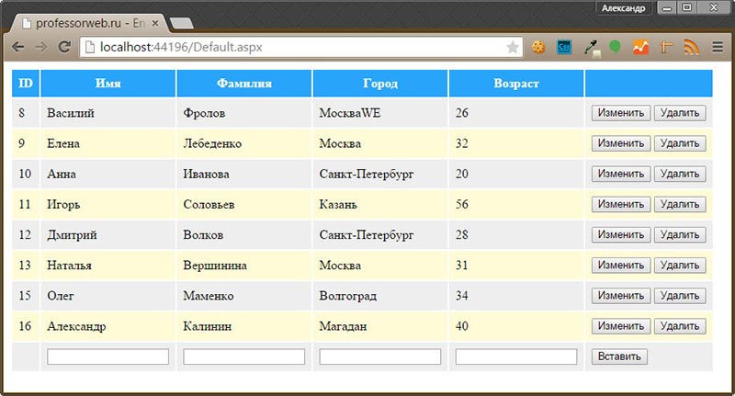Screen dimensions: 735x396
Task: Click the name cell Дмитрий
Action: (108, 235)
